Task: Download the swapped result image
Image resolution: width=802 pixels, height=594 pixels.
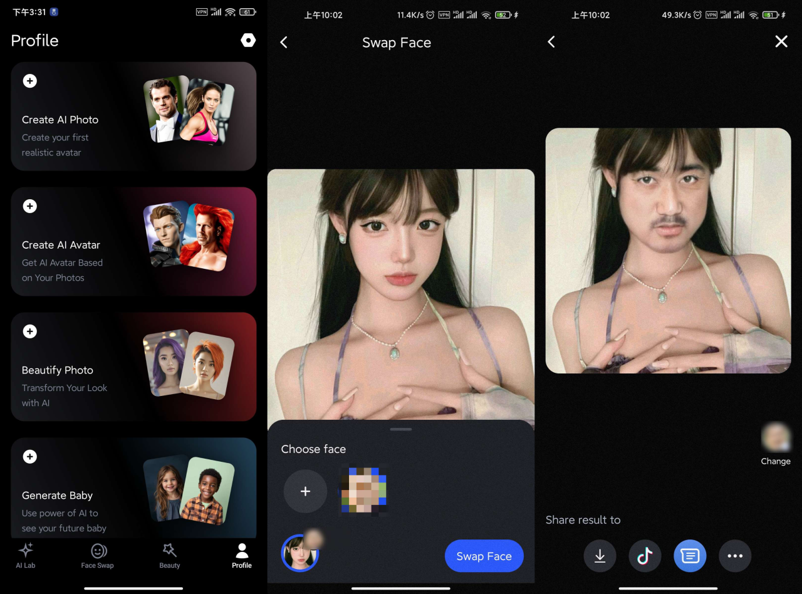Action: click(600, 556)
